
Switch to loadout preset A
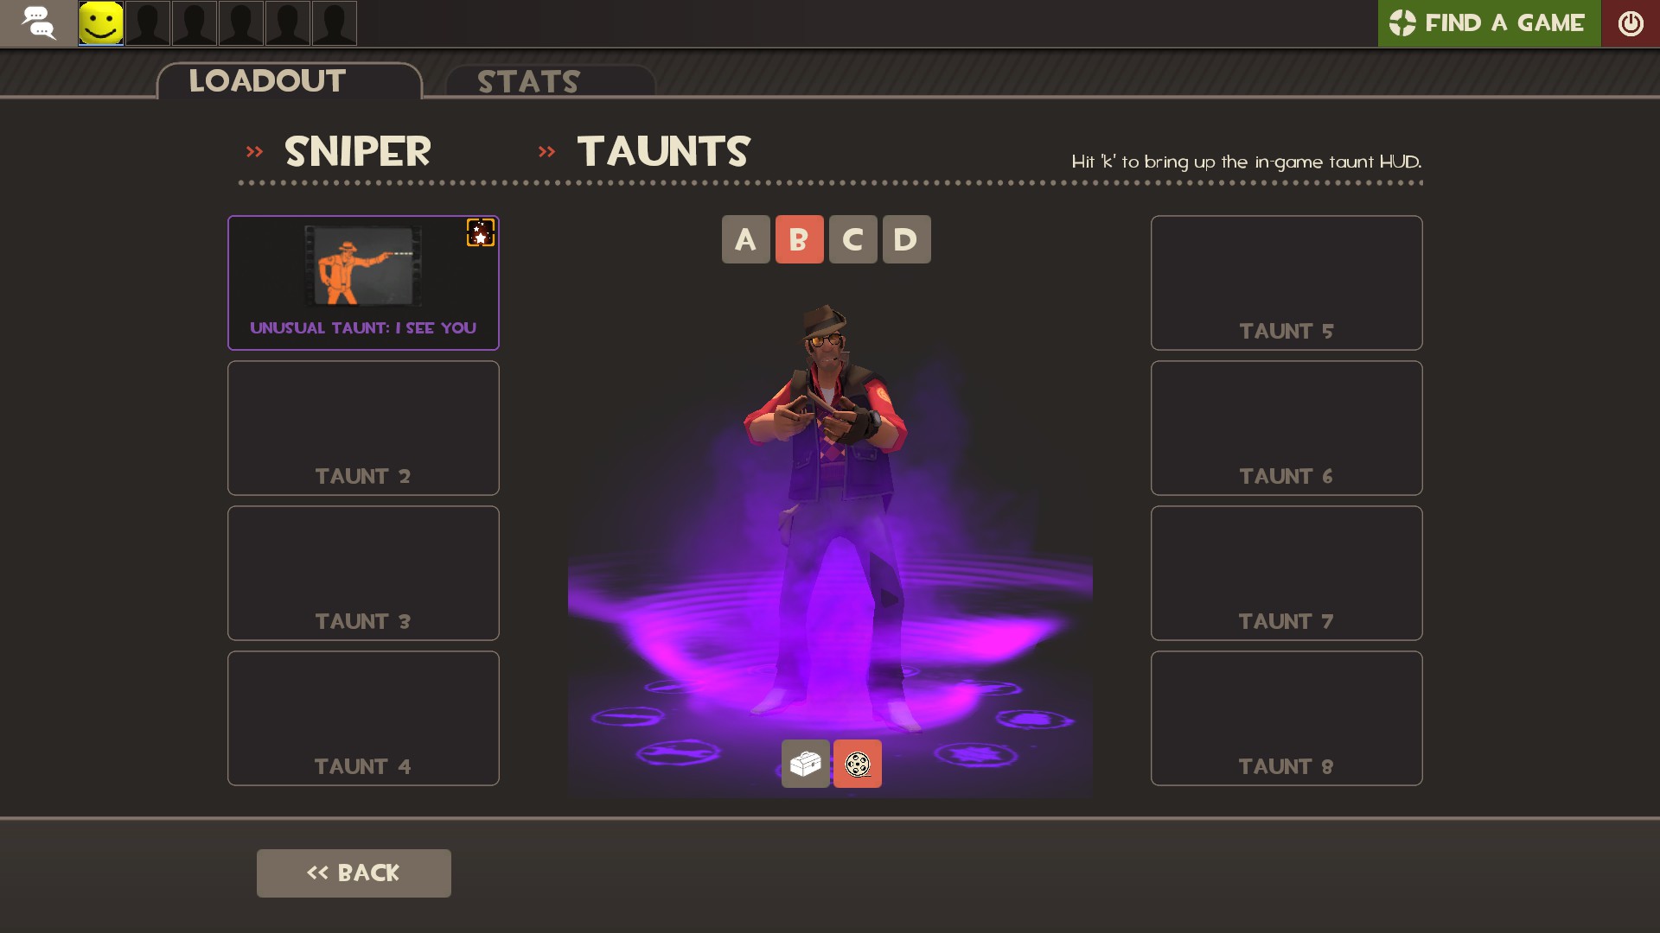click(746, 239)
